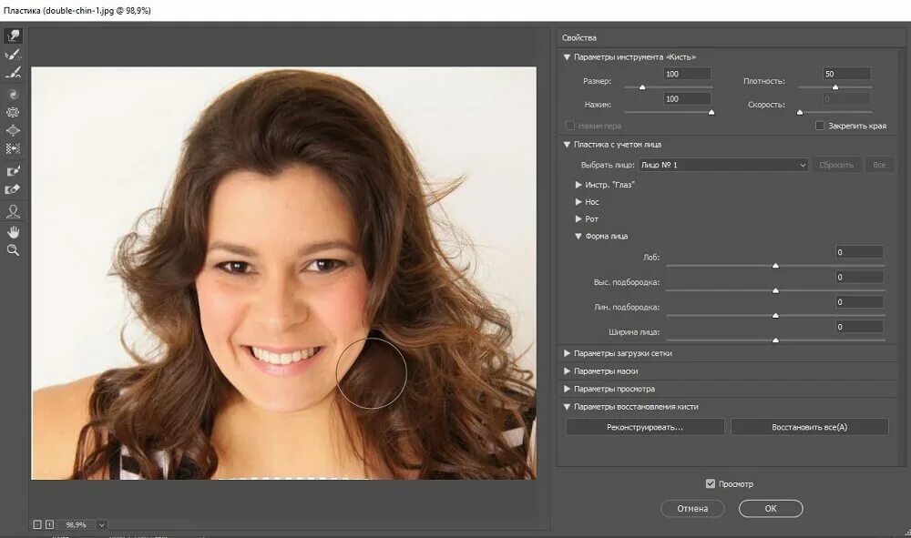Collapse the Форма лица group
The height and width of the screenshot is (538, 911).
[578, 236]
